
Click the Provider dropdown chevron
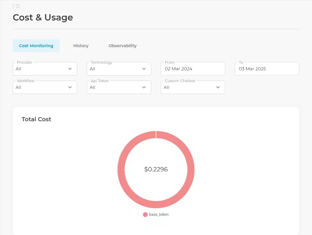[x=70, y=69]
